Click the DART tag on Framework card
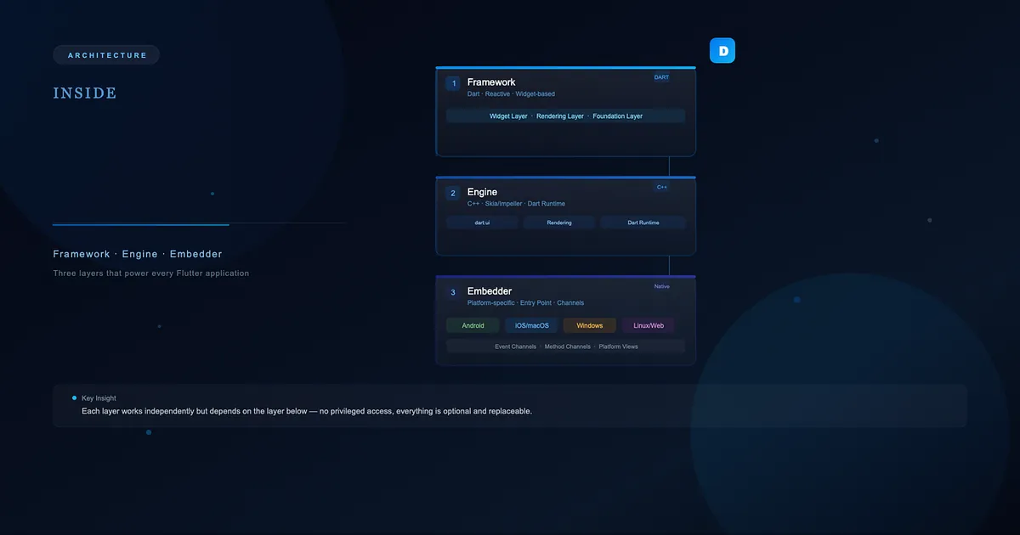Image resolution: width=1020 pixels, height=535 pixels. 661,77
